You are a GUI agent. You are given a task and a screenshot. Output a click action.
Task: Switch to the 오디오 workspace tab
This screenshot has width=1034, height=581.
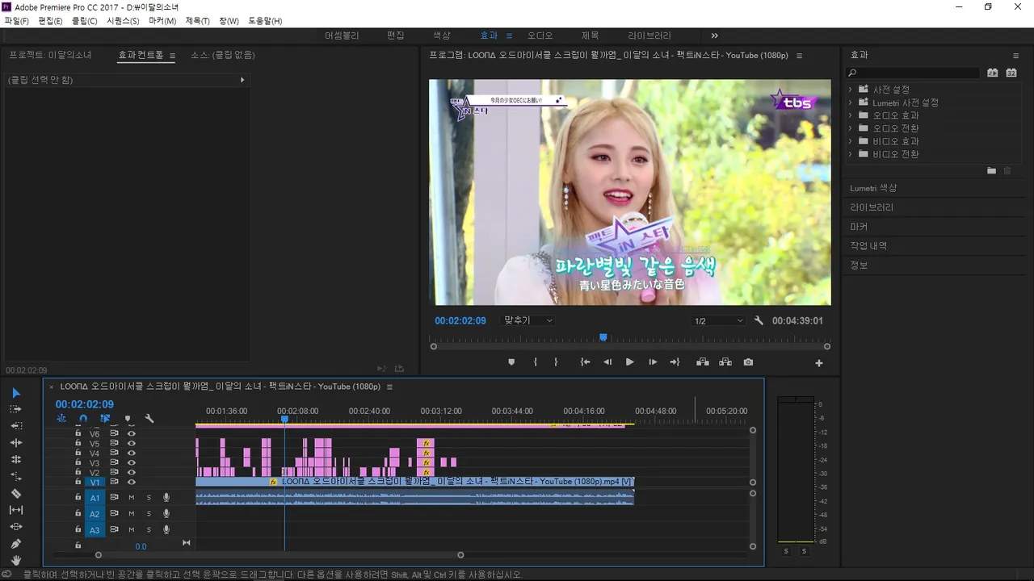click(x=540, y=36)
